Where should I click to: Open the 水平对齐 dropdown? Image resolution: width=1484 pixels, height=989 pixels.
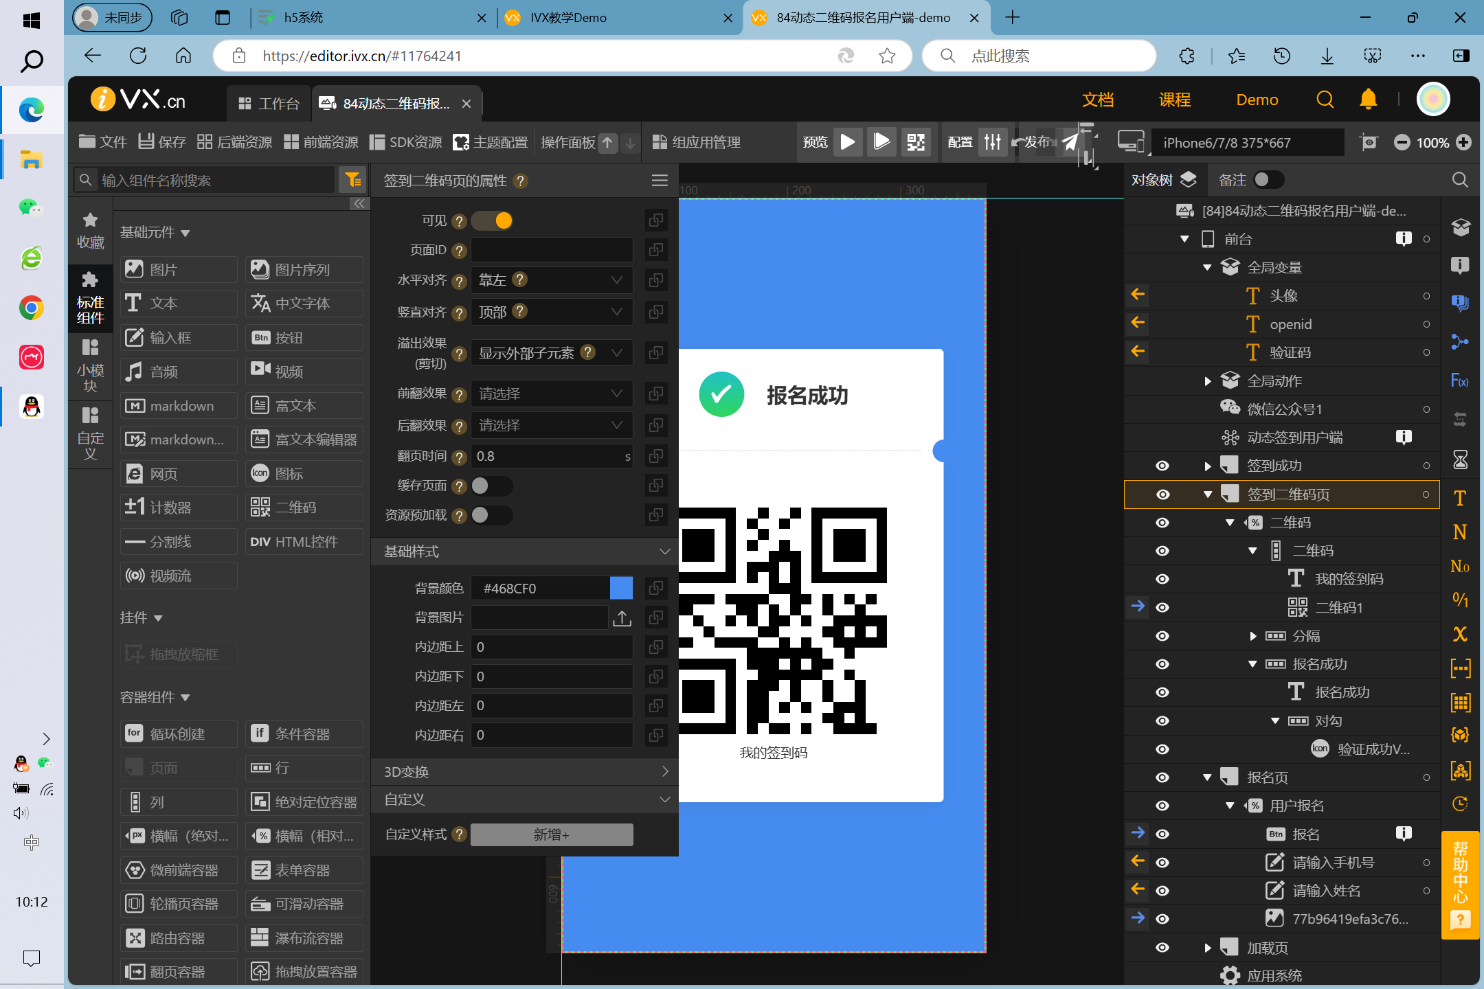tap(551, 280)
